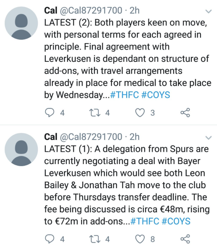View Cal's avatar on the top tweet
217x250 pixels.
[21, 23]
